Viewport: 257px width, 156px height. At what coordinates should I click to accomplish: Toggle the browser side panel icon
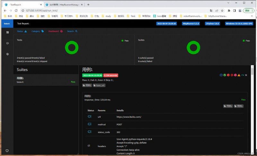tap(235, 11)
